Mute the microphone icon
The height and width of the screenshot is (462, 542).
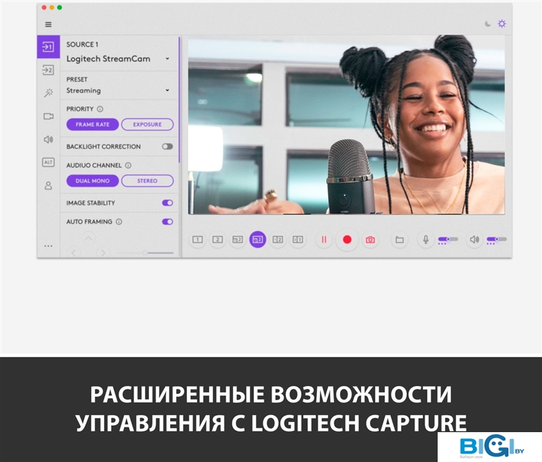click(426, 239)
